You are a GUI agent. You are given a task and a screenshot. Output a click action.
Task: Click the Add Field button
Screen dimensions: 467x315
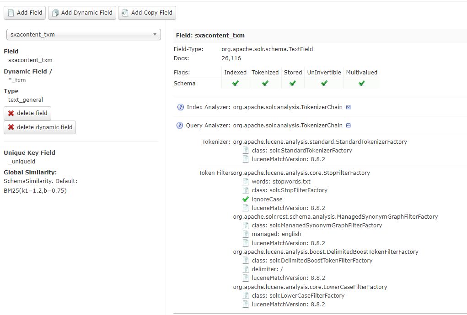(x=25, y=13)
